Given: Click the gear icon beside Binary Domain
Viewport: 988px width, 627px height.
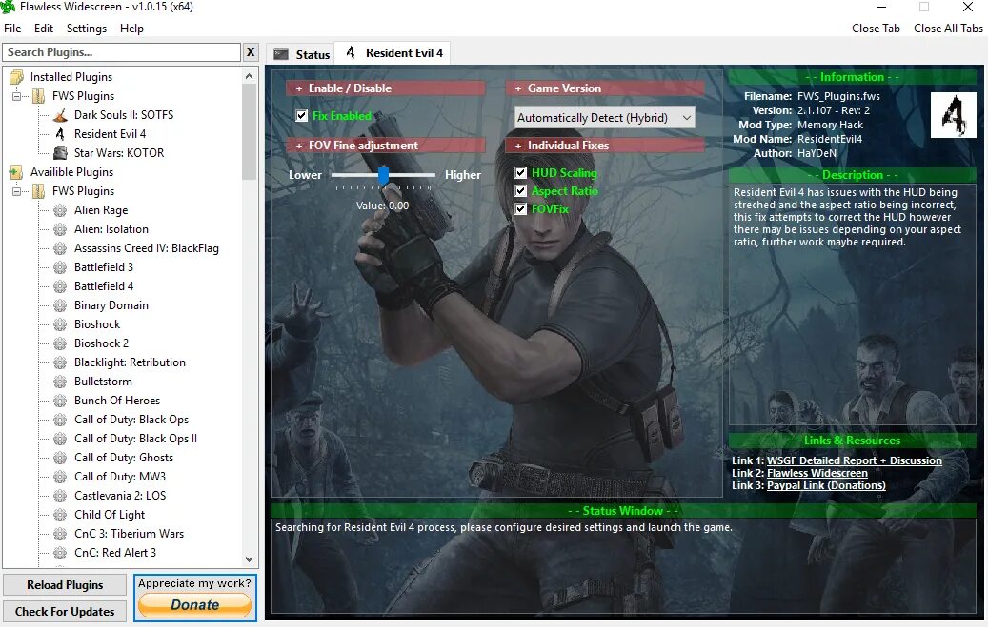Looking at the screenshot, I should click(60, 305).
